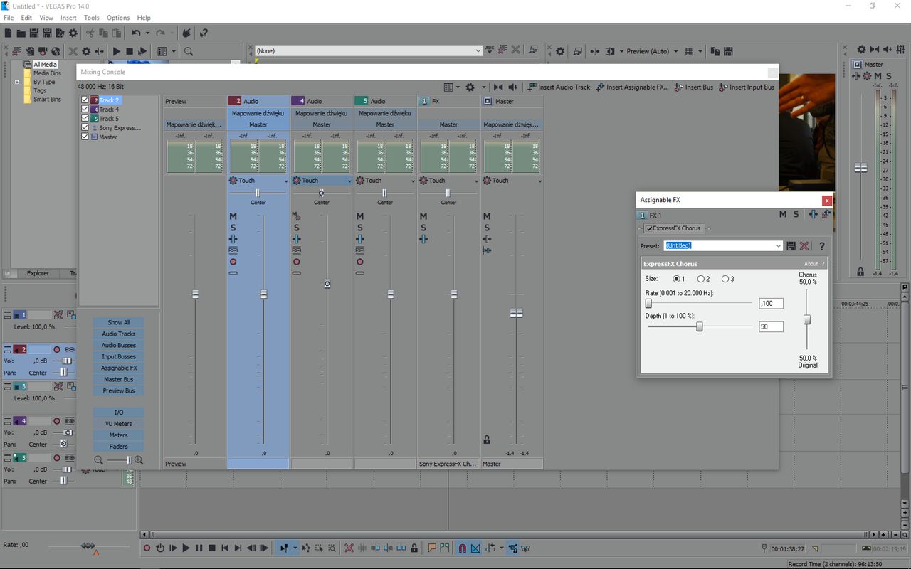Screen dimensions: 911x569
Task: Click the Undo arrow icon
Action: pos(135,33)
